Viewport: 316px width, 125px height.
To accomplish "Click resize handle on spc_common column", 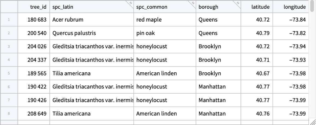I will point(193,3).
